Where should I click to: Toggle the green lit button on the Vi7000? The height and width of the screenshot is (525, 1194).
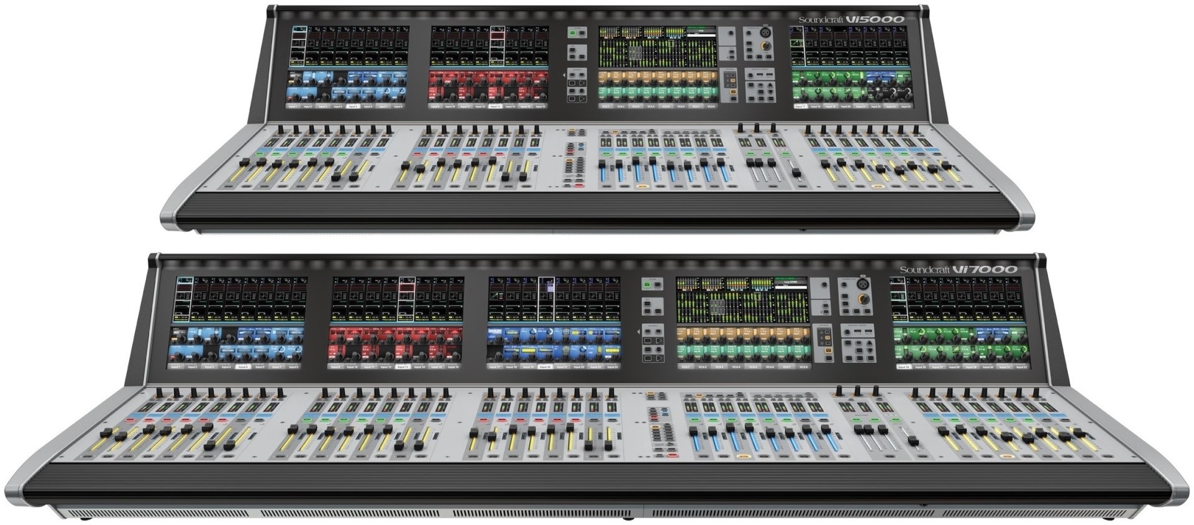[647, 284]
